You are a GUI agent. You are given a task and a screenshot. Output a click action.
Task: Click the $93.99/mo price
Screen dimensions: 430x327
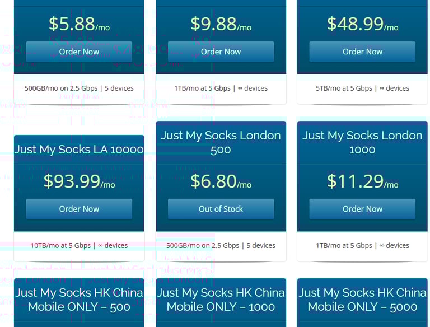pyautogui.click(x=79, y=181)
